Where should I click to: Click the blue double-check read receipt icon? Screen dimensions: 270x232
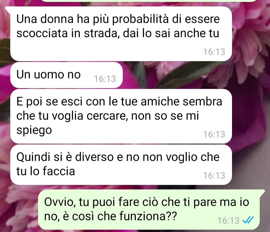click(x=248, y=220)
